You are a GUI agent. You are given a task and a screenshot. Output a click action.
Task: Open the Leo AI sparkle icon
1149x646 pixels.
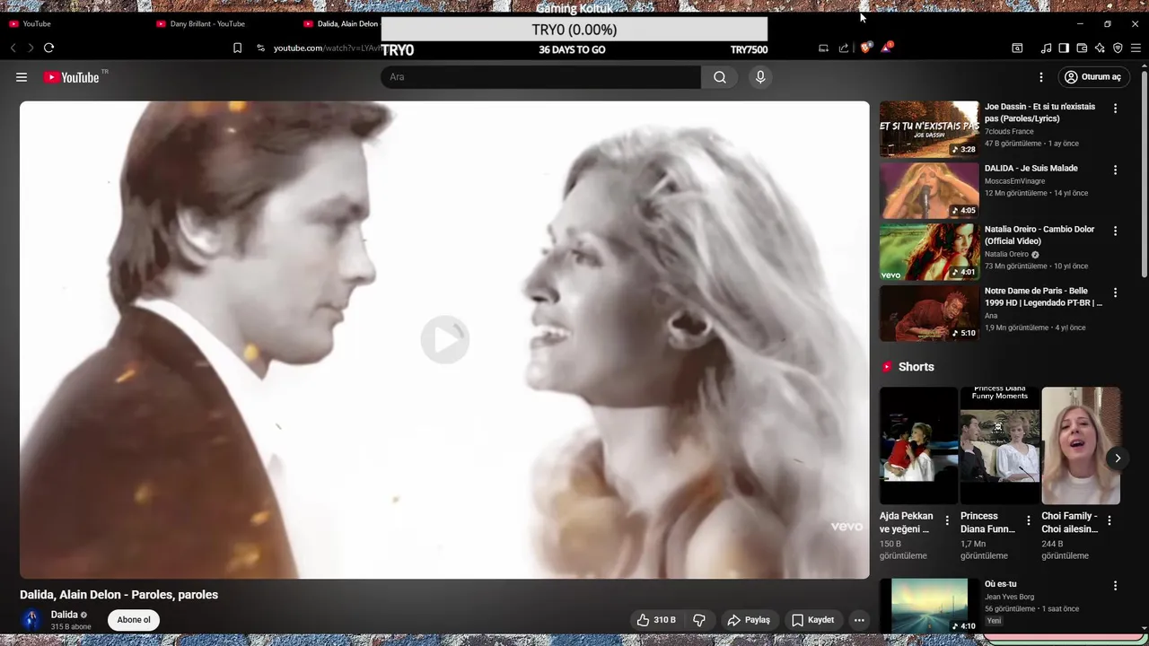click(x=1100, y=48)
